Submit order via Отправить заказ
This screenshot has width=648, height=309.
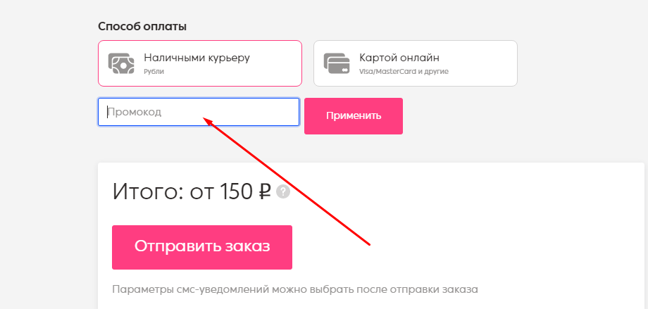click(x=202, y=247)
